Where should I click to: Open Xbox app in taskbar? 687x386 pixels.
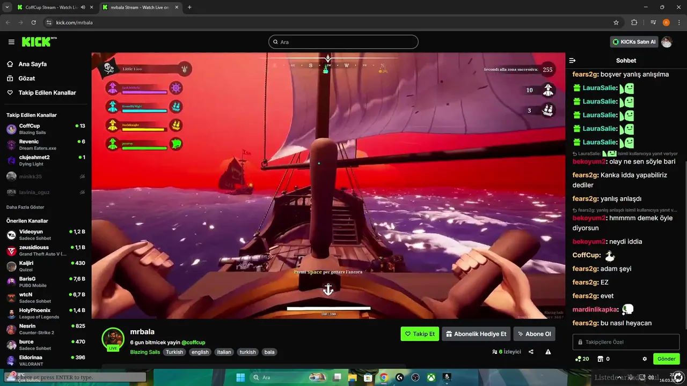(431, 377)
